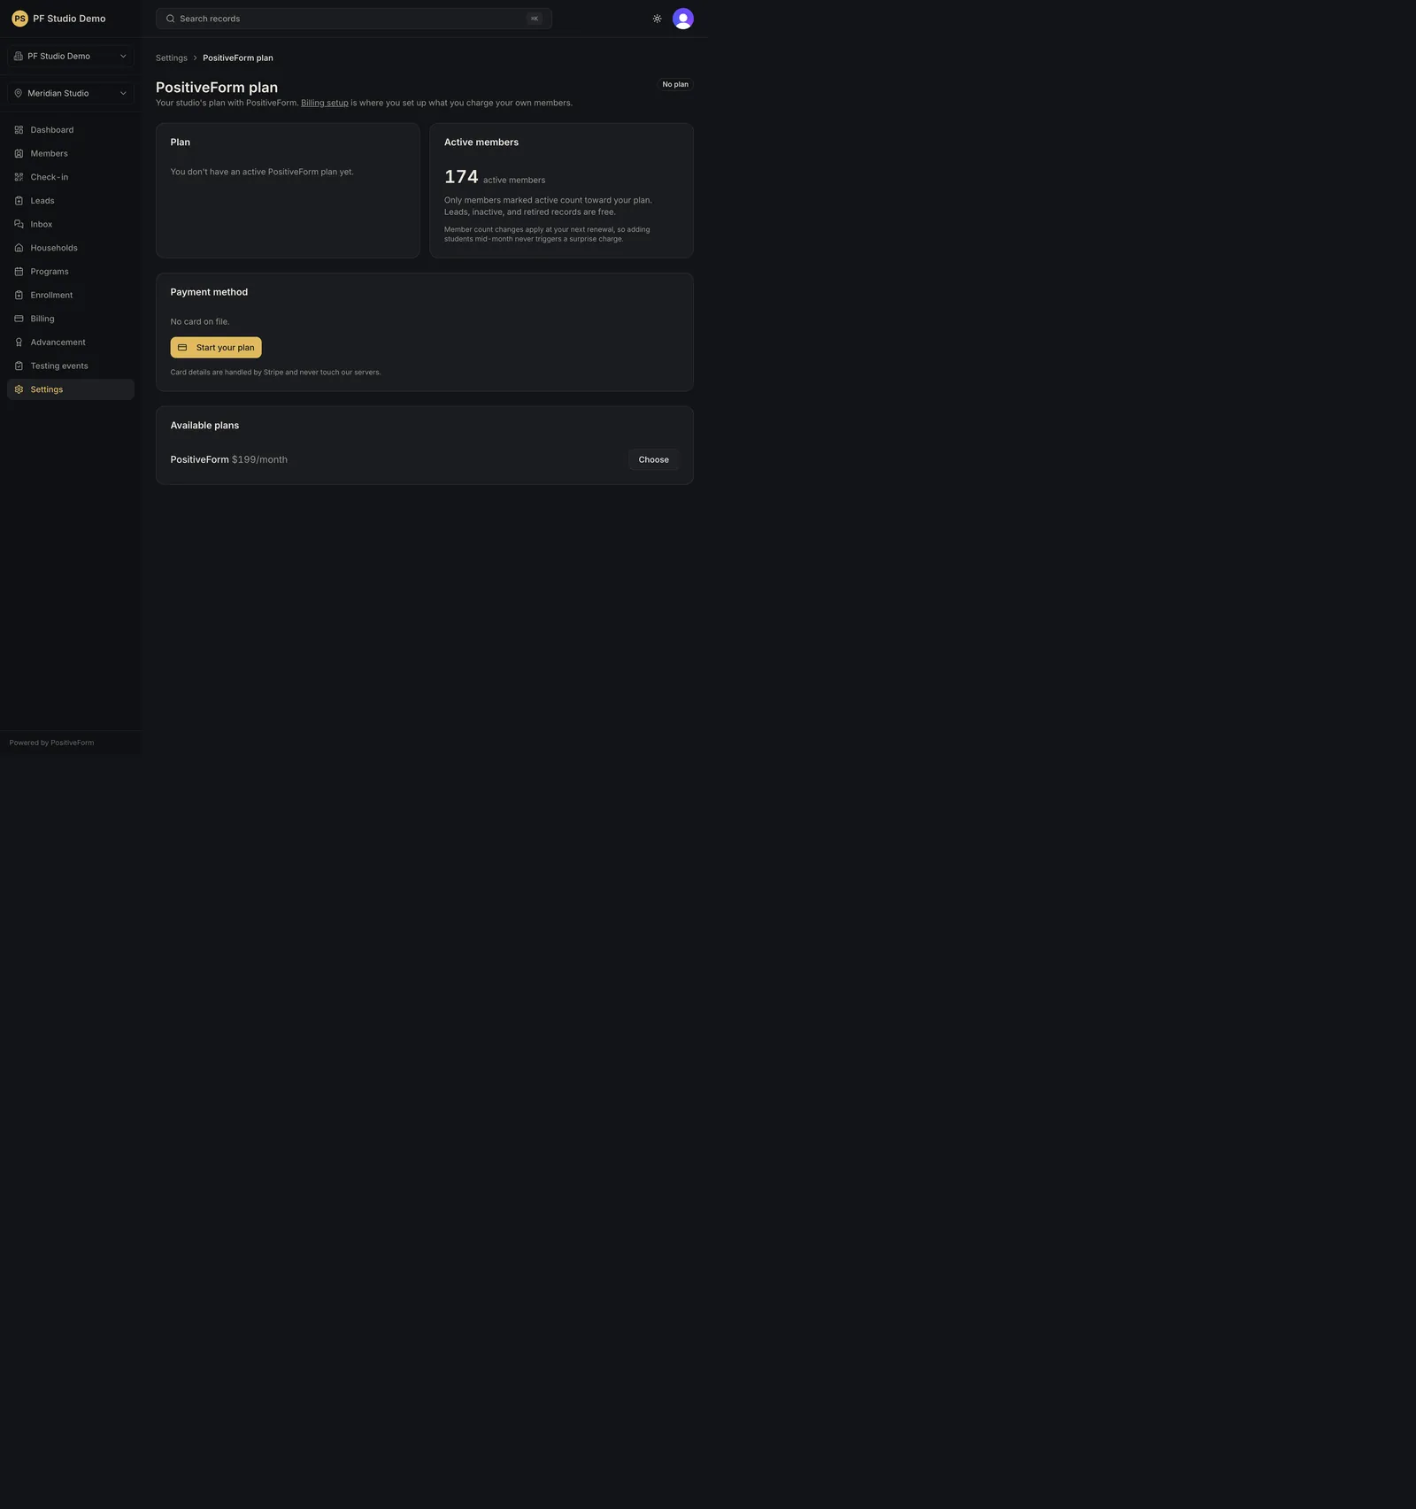Click the breadcrumb chevron separator
Viewport: 1416px width, 1509px height.
pos(196,58)
